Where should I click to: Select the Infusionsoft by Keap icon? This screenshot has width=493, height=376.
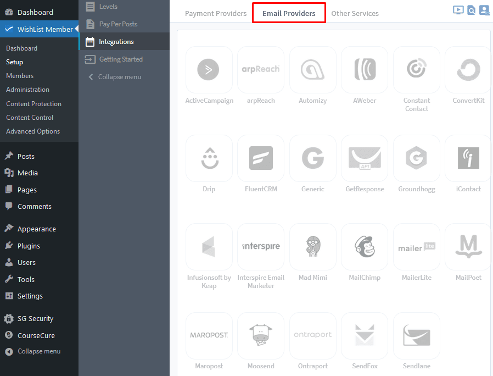point(209,247)
